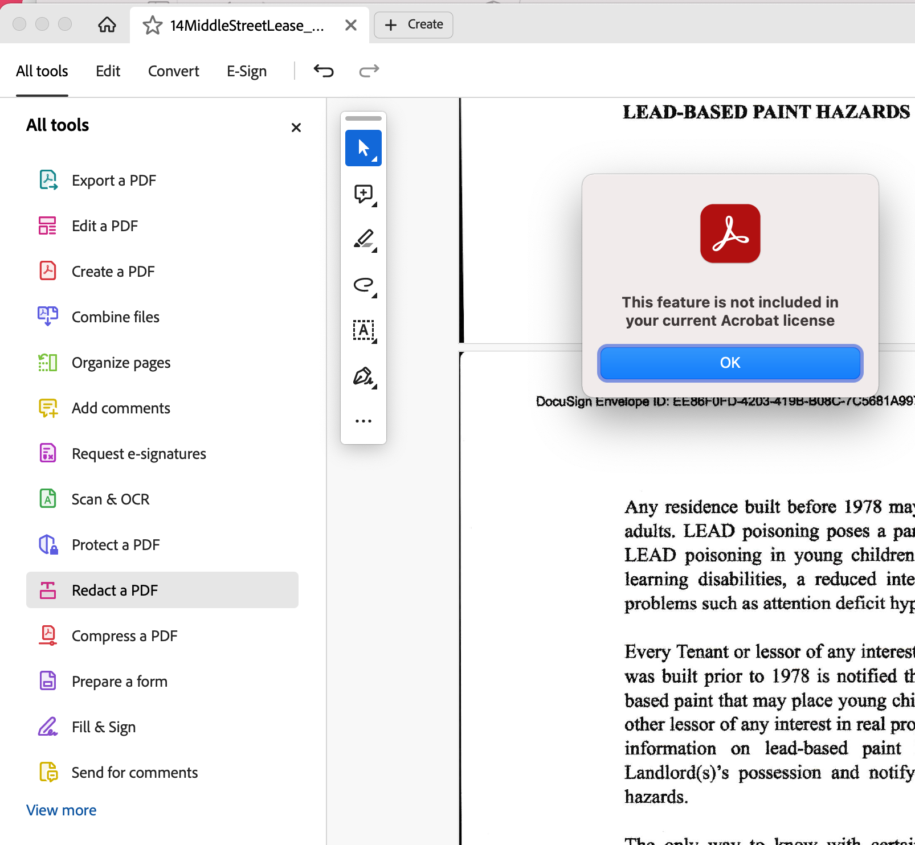Open the Organize pages tool
915x845 pixels.
coord(121,362)
